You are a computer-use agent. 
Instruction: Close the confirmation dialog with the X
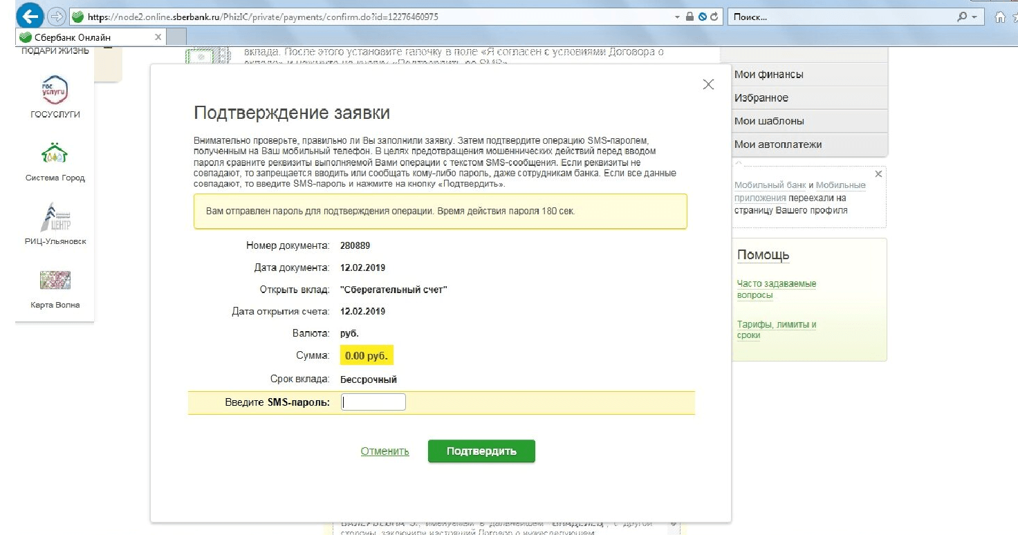click(x=707, y=84)
